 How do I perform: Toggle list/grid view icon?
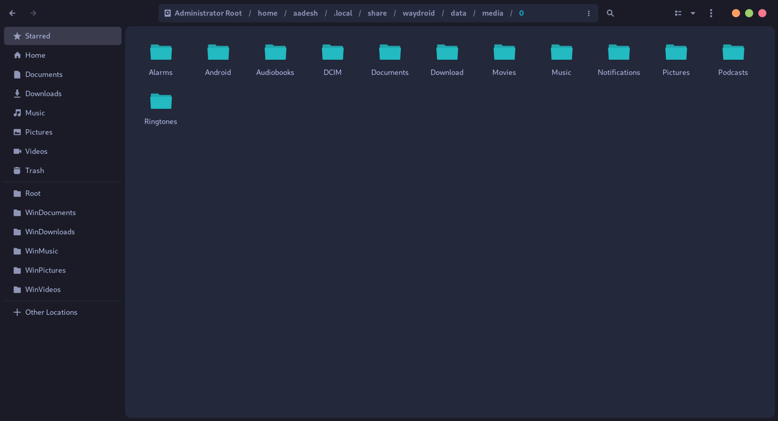click(x=678, y=13)
